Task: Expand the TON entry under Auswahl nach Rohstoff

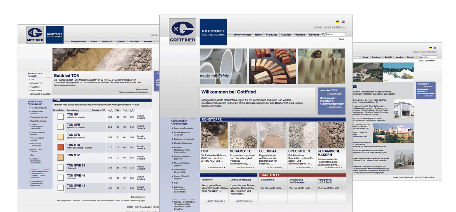Action: pyautogui.click(x=32, y=79)
